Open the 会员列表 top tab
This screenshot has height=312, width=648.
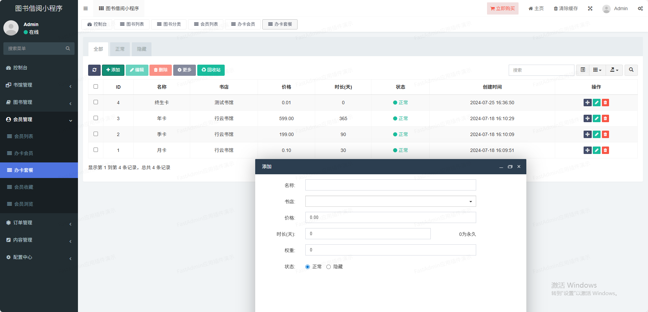point(206,24)
